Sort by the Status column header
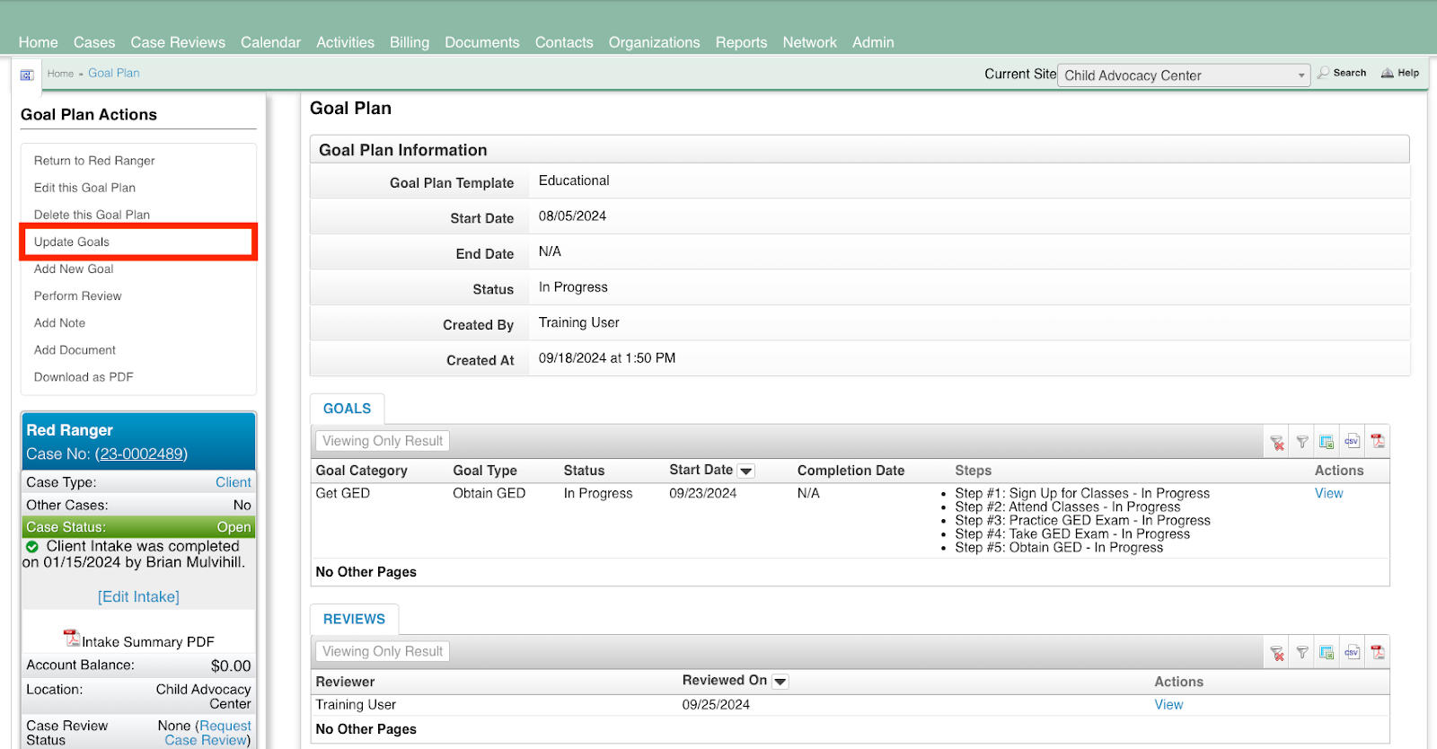The height and width of the screenshot is (749, 1437). 584,471
